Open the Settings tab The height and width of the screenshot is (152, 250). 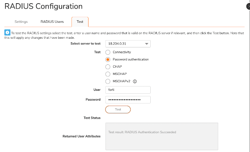pos(21,22)
